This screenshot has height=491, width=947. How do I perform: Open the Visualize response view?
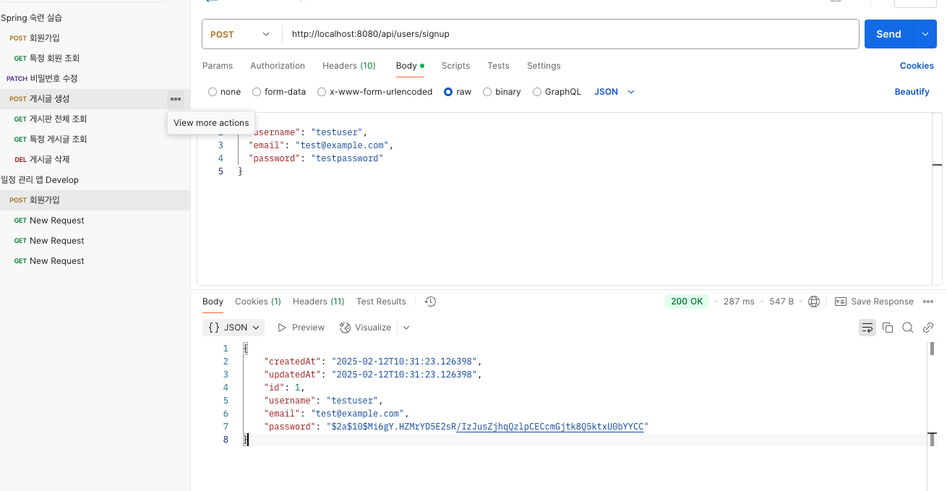(x=366, y=328)
